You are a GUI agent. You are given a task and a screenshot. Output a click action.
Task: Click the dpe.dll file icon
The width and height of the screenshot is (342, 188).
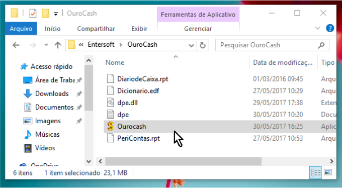(x=111, y=103)
